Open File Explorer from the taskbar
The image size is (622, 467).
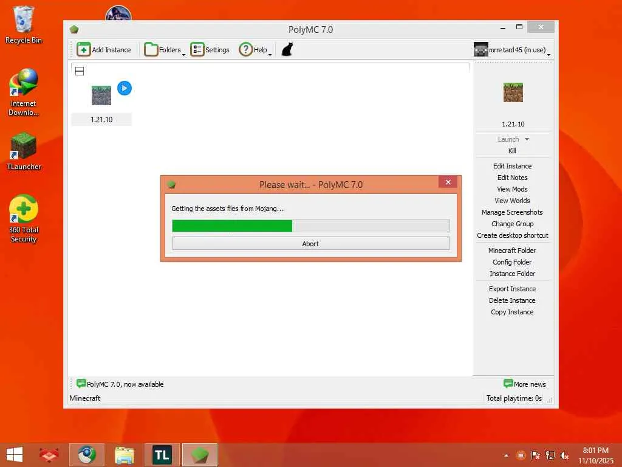tap(124, 455)
